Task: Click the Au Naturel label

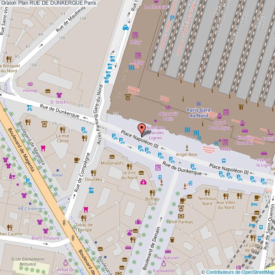Action: (168, 258)
